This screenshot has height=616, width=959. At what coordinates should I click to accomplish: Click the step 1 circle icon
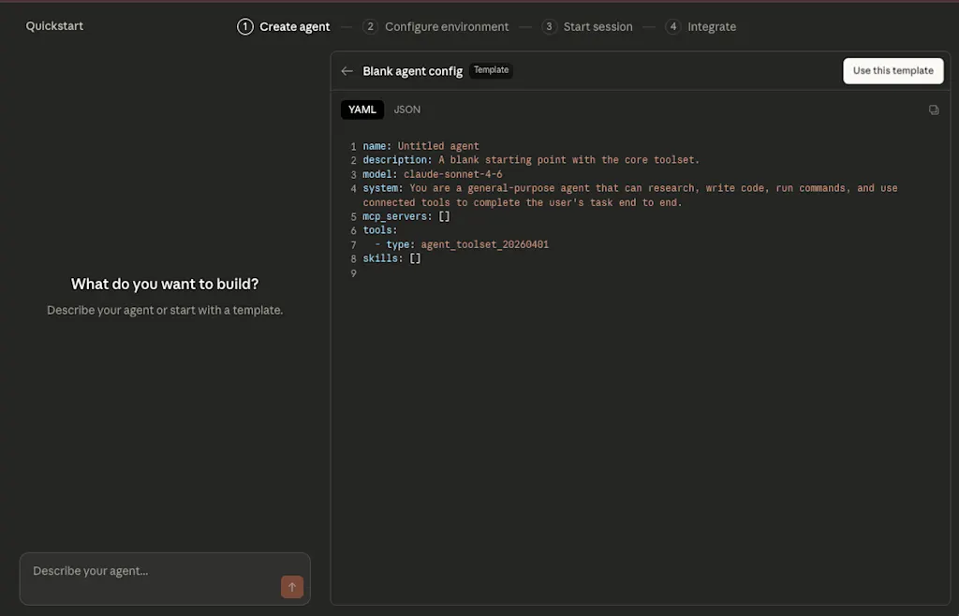[x=245, y=27]
